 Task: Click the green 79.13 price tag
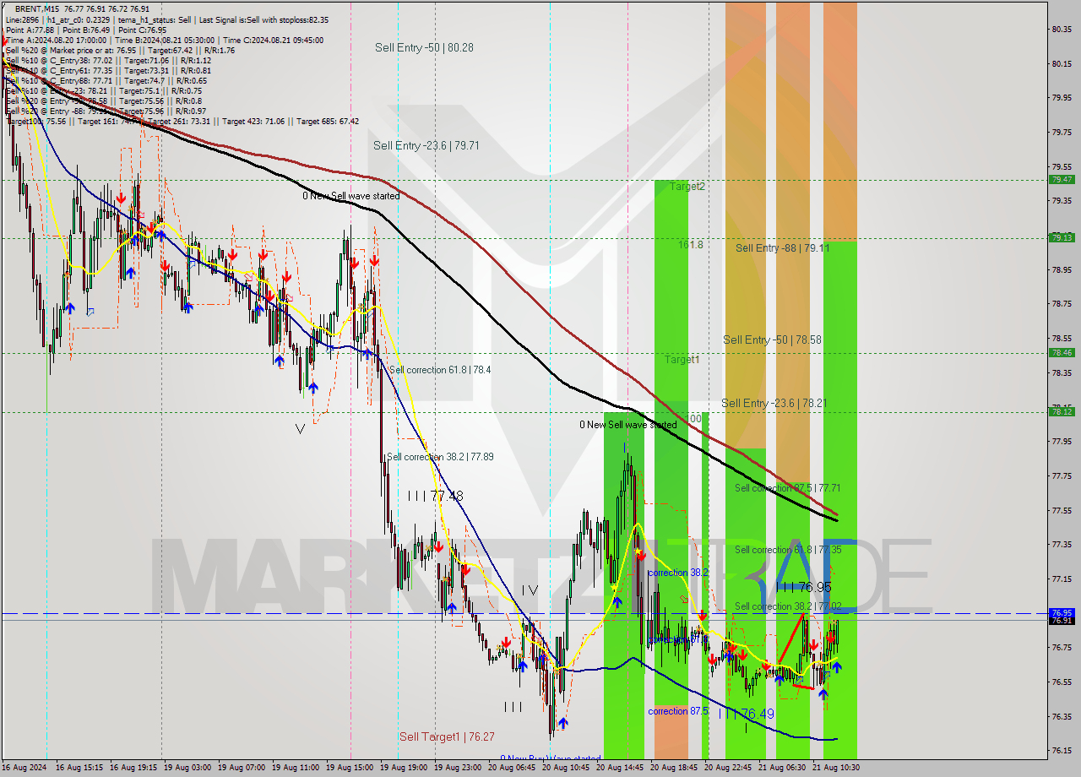tap(1062, 238)
